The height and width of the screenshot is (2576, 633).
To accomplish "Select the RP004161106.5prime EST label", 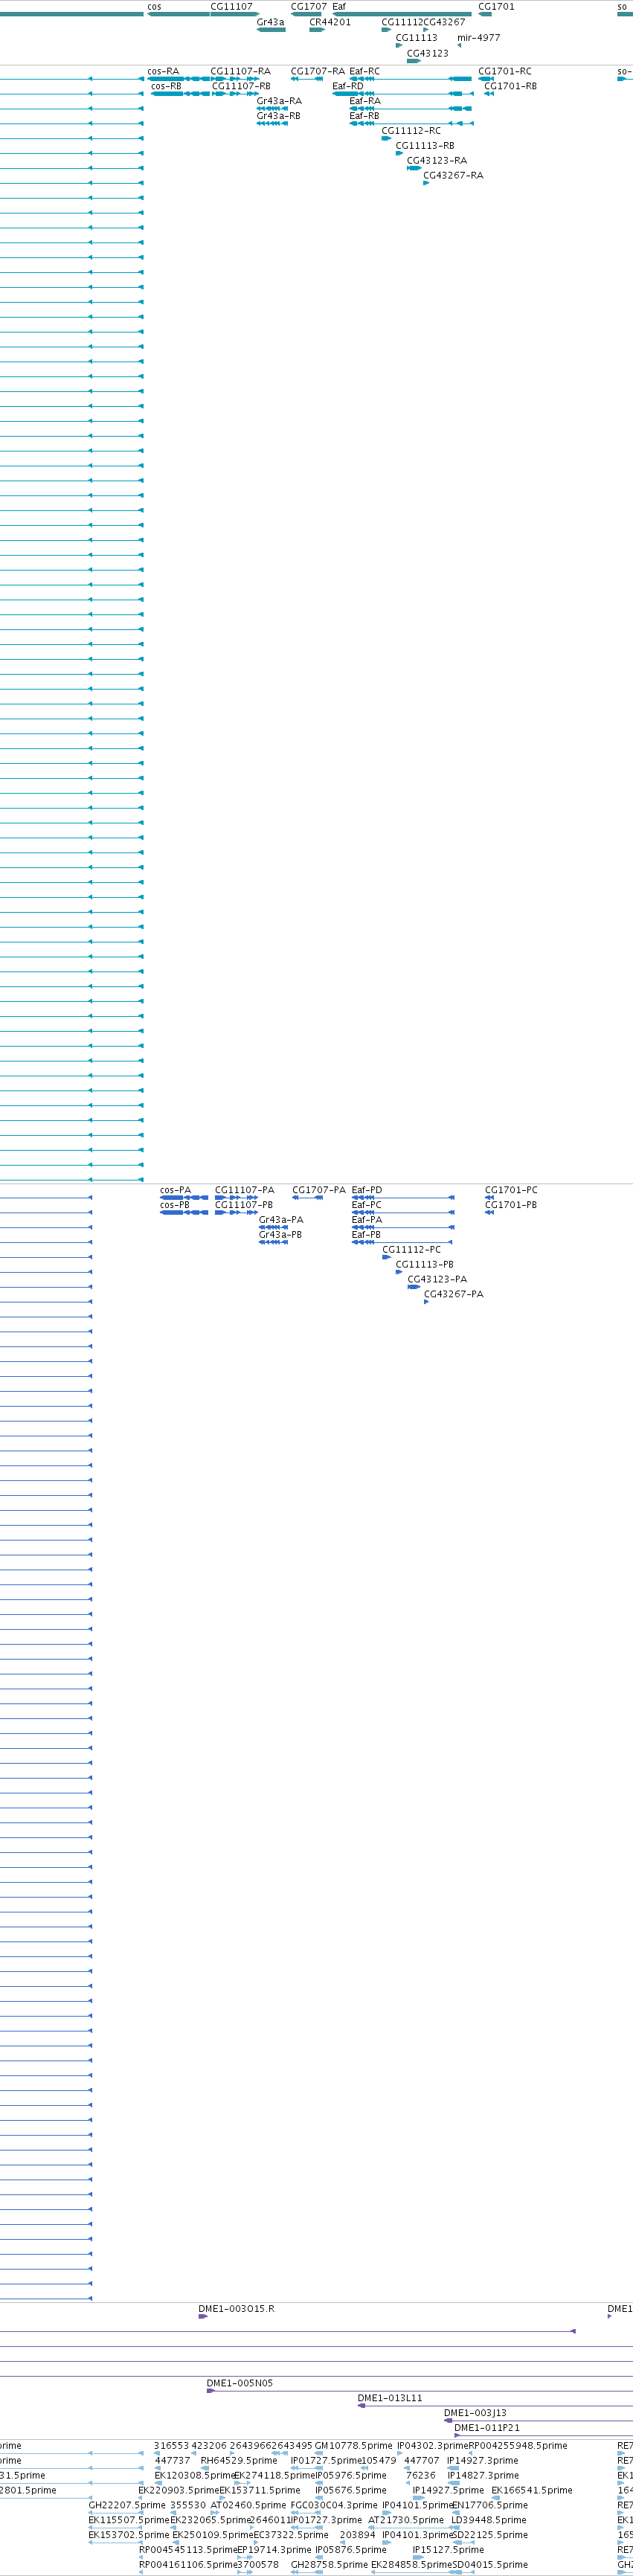I will pos(188,2565).
